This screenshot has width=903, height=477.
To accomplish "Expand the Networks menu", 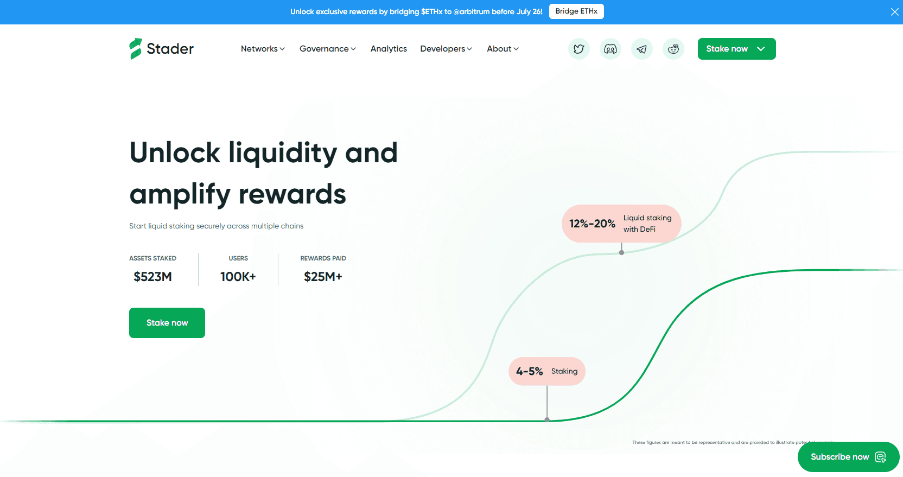I will 263,49.
